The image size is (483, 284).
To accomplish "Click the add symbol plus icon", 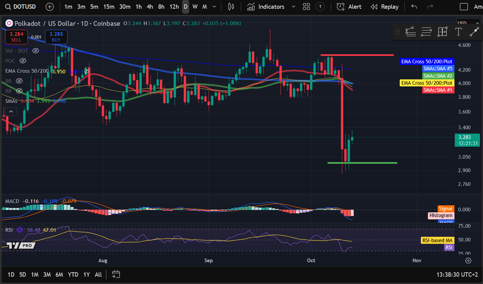I will click(49, 7).
